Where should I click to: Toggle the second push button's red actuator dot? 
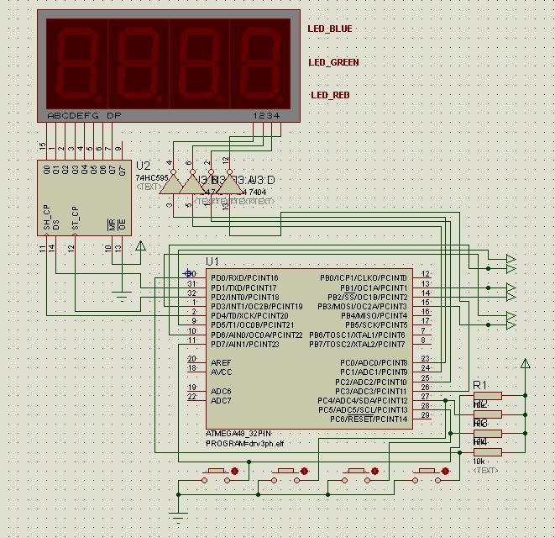[x=304, y=471]
